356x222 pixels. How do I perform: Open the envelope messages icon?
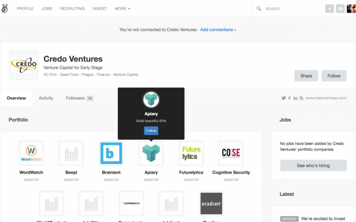click(340, 9)
